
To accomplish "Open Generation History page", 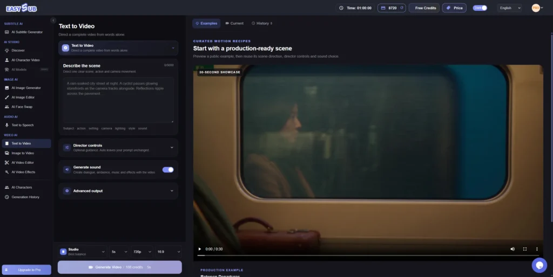I will click(x=26, y=197).
